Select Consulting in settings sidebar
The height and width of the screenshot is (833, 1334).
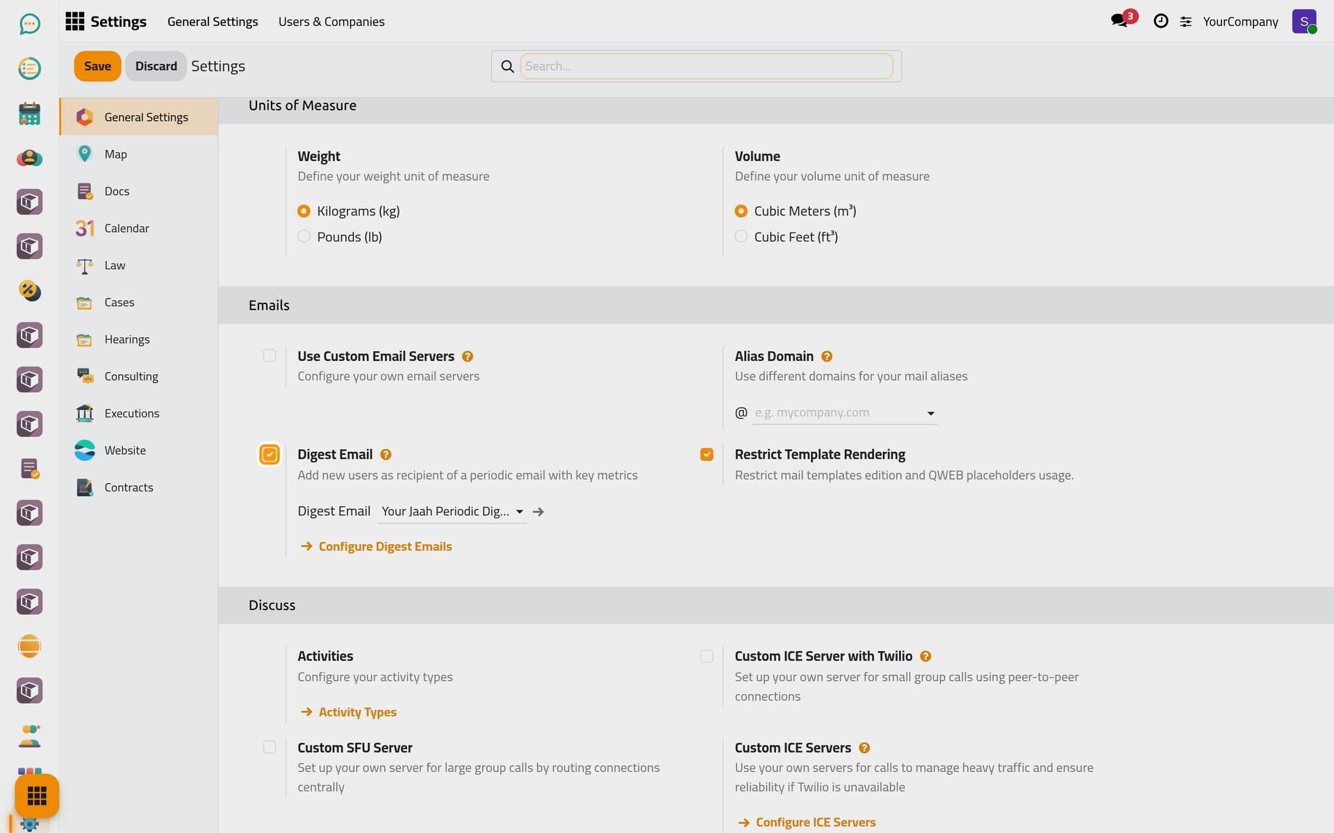(x=139, y=376)
